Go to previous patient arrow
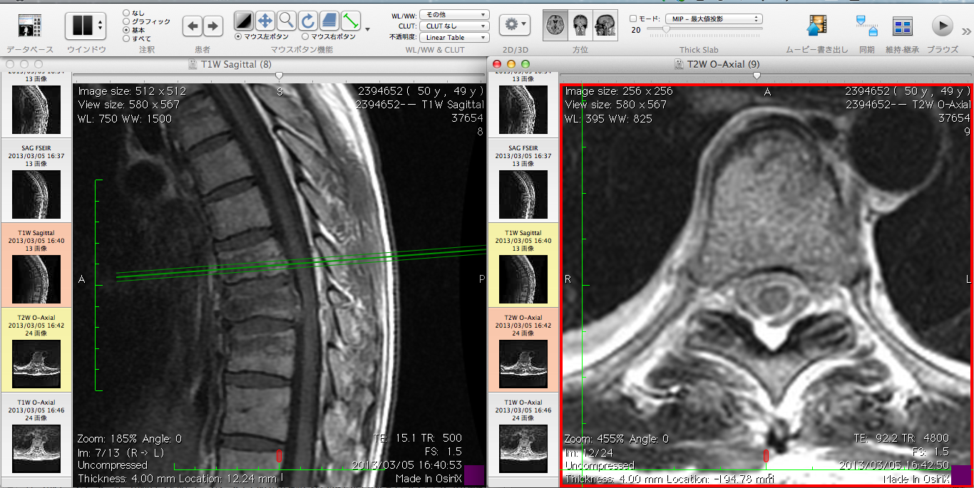The height and width of the screenshot is (488, 974). 193,26
